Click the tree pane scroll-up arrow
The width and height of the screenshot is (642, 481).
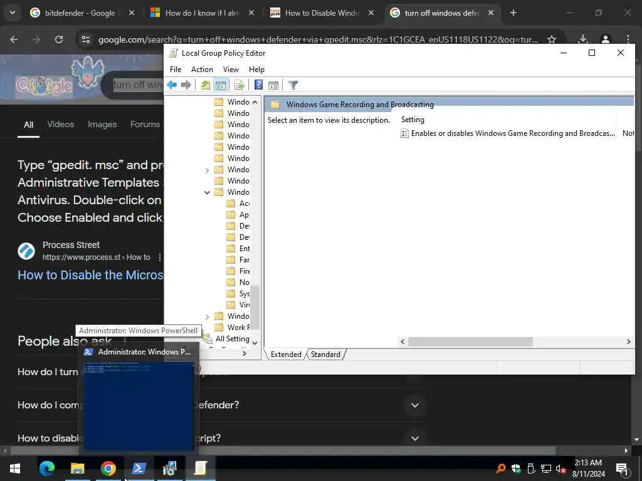pyautogui.click(x=255, y=102)
